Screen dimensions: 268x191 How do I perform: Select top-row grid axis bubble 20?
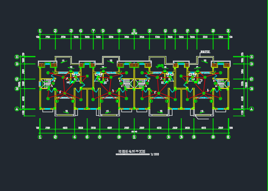point(213,31)
